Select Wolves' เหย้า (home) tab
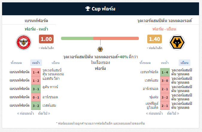 click(x=165, y=63)
